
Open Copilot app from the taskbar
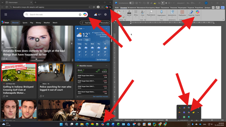click(x=103, y=124)
